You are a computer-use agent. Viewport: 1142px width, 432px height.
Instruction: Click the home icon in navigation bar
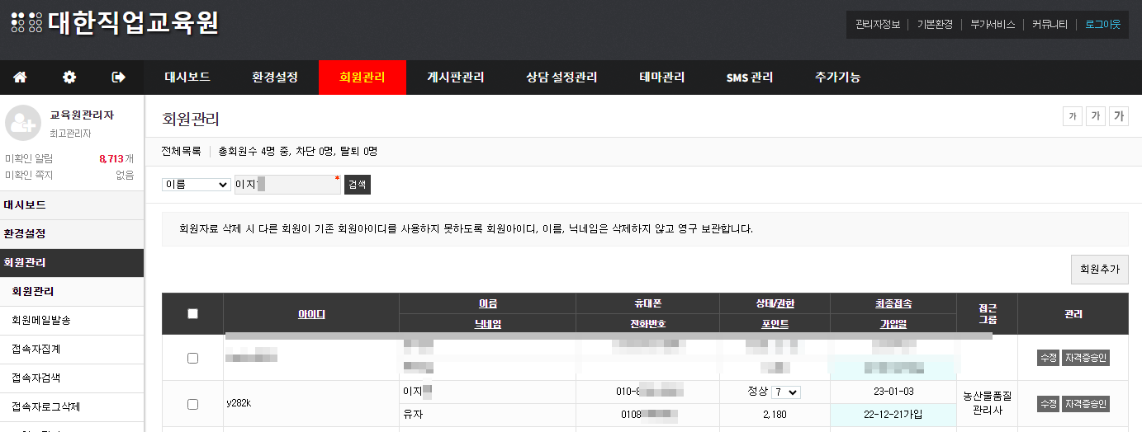[20, 77]
